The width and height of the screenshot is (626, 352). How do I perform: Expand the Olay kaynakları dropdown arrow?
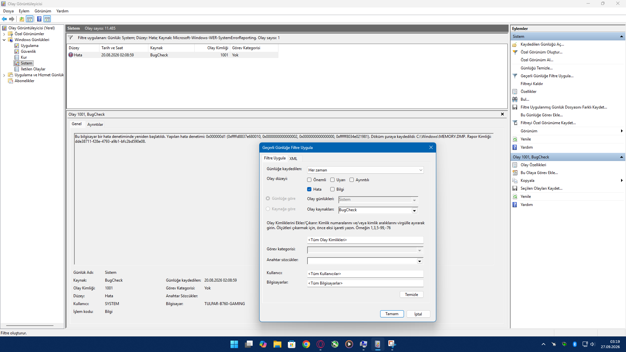coord(414,211)
